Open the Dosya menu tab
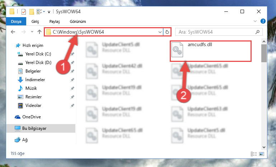This screenshot has height=167, width=276. click(x=16, y=21)
